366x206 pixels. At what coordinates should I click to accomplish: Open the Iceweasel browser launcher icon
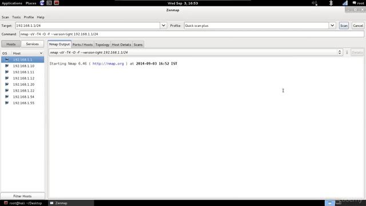(x=42, y=3)
